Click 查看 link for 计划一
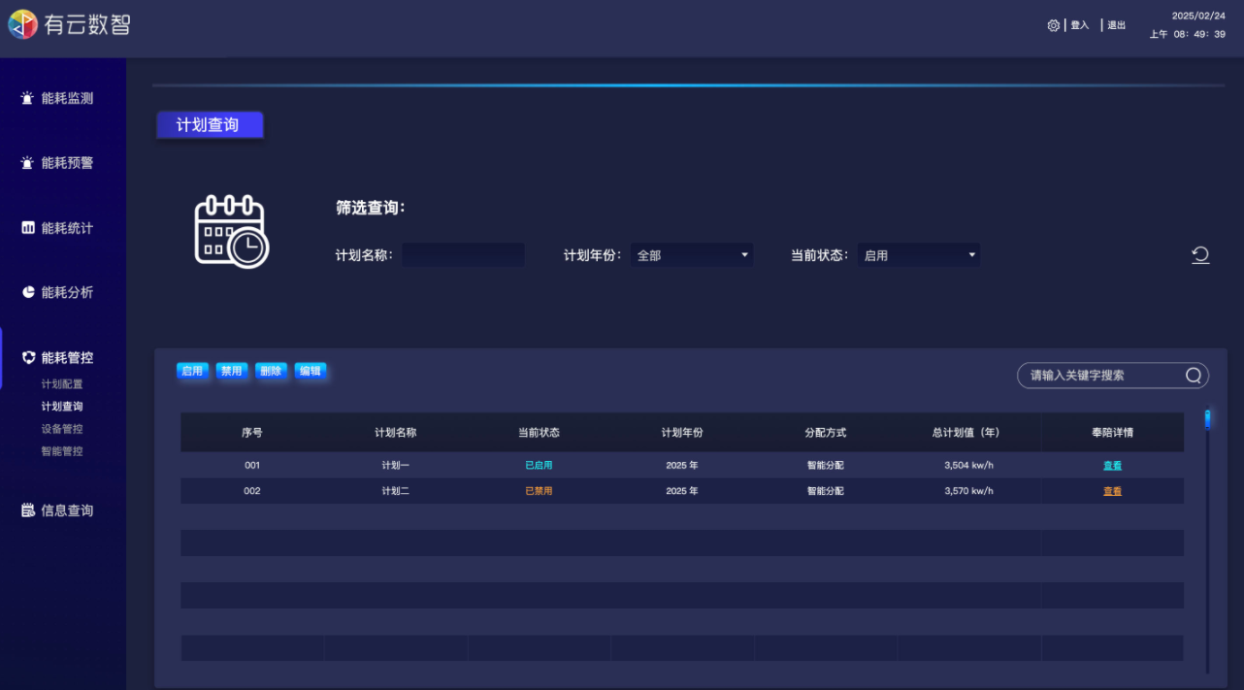 click(x=1112, y=466)
